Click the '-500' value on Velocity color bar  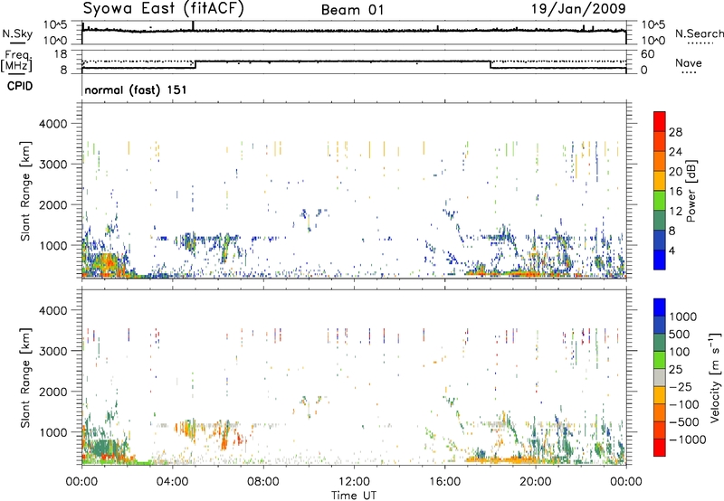684,421
